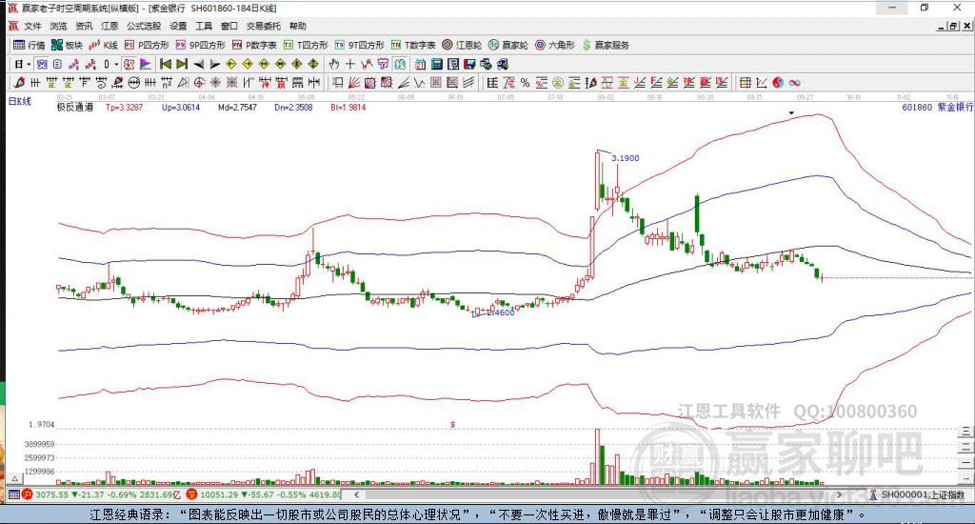Open the 板块 sectors view

(67, 45)
